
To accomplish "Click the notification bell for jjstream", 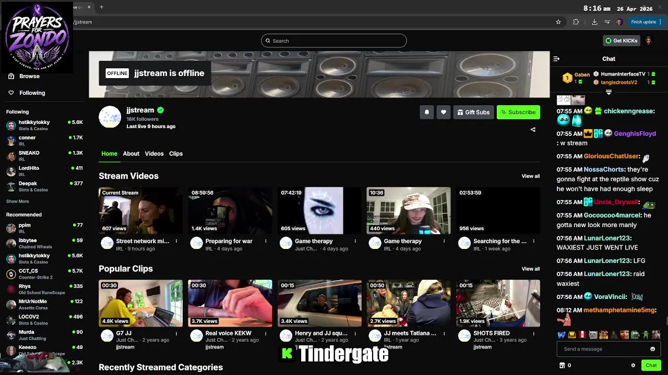I will (427, 112).
